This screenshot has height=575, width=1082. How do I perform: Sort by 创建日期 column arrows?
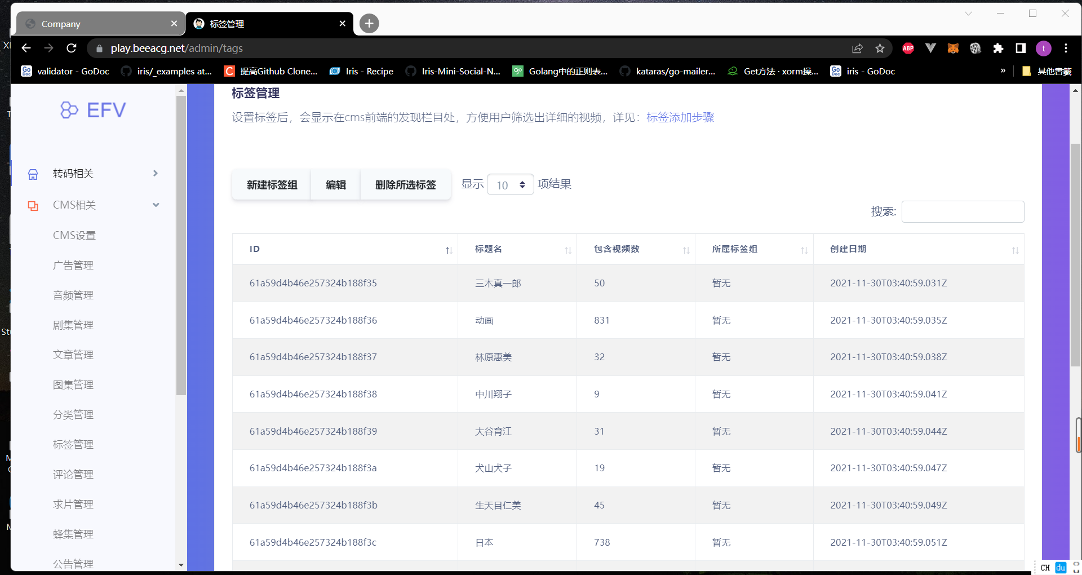[x=1016, y=250]
